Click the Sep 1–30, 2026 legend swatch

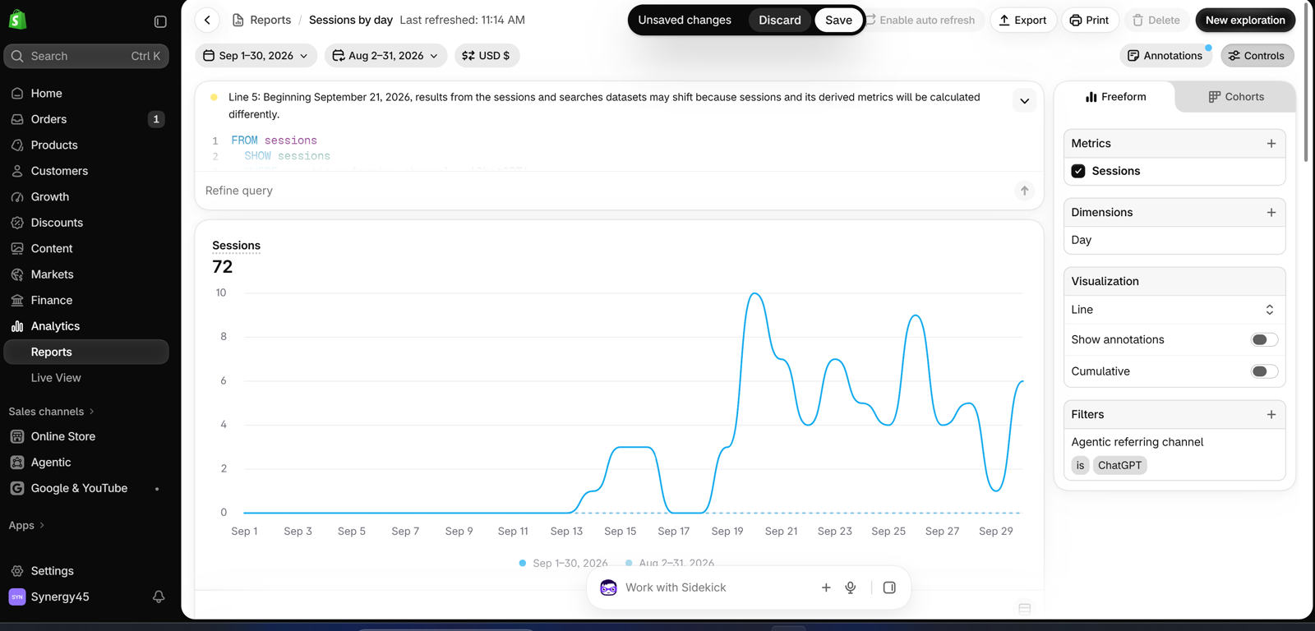[x=523, y=563]
